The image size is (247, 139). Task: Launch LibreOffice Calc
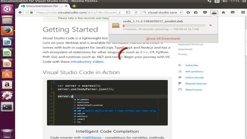pyautogui.click(x=7, y=53)
